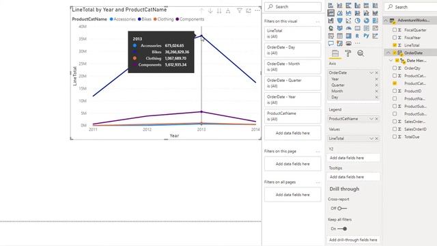Select the Waterfall chart visualization

click(330, 20)
